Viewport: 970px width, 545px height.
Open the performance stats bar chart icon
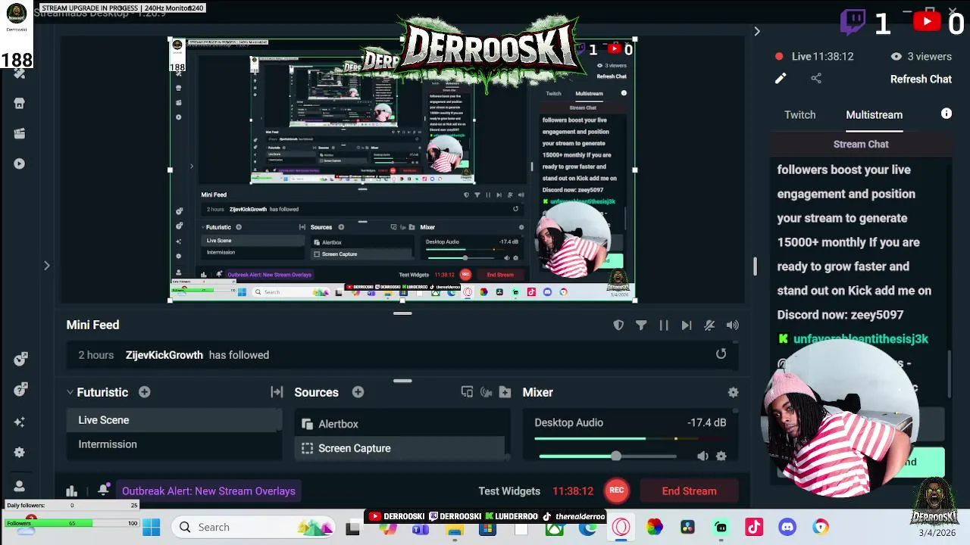pos(71,490)
